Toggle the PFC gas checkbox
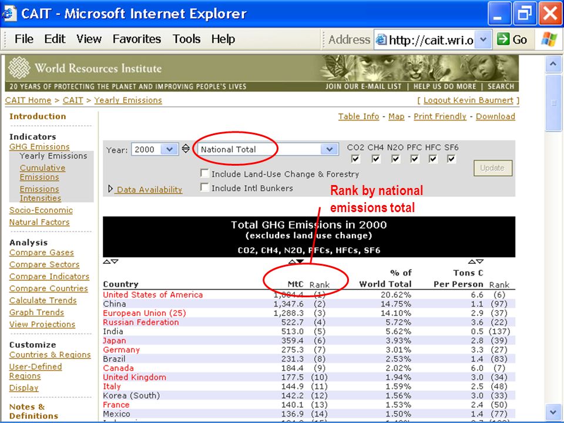The image size is (564, 423). [414, 159]
